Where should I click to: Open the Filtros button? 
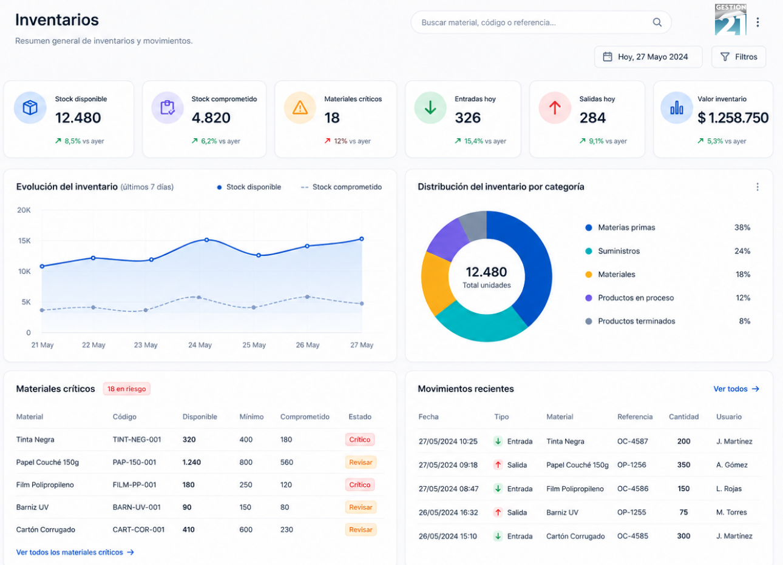(x=739, y=57)
